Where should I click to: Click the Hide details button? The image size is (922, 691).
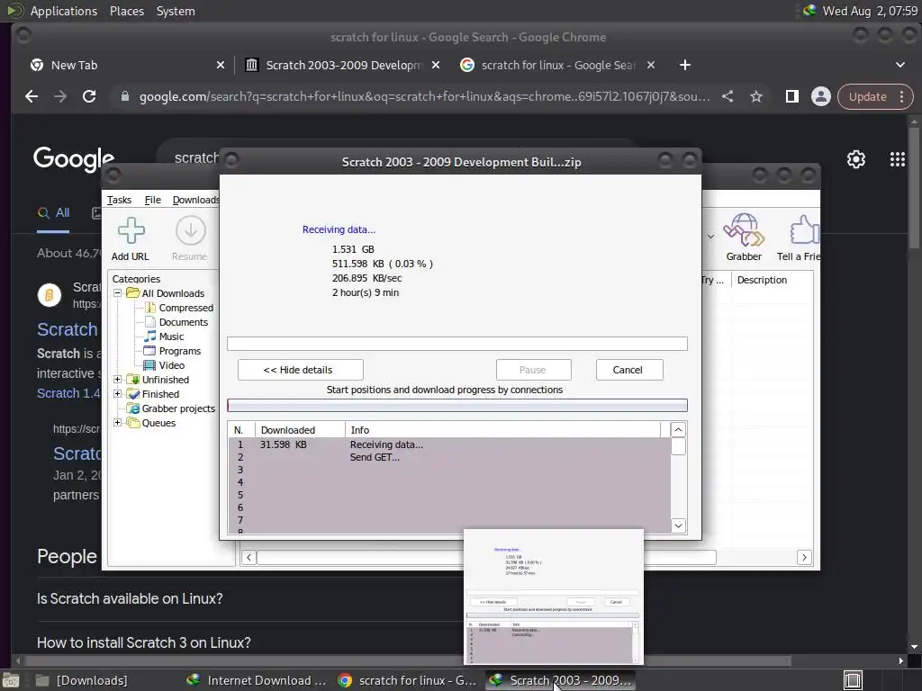[301, 370]
